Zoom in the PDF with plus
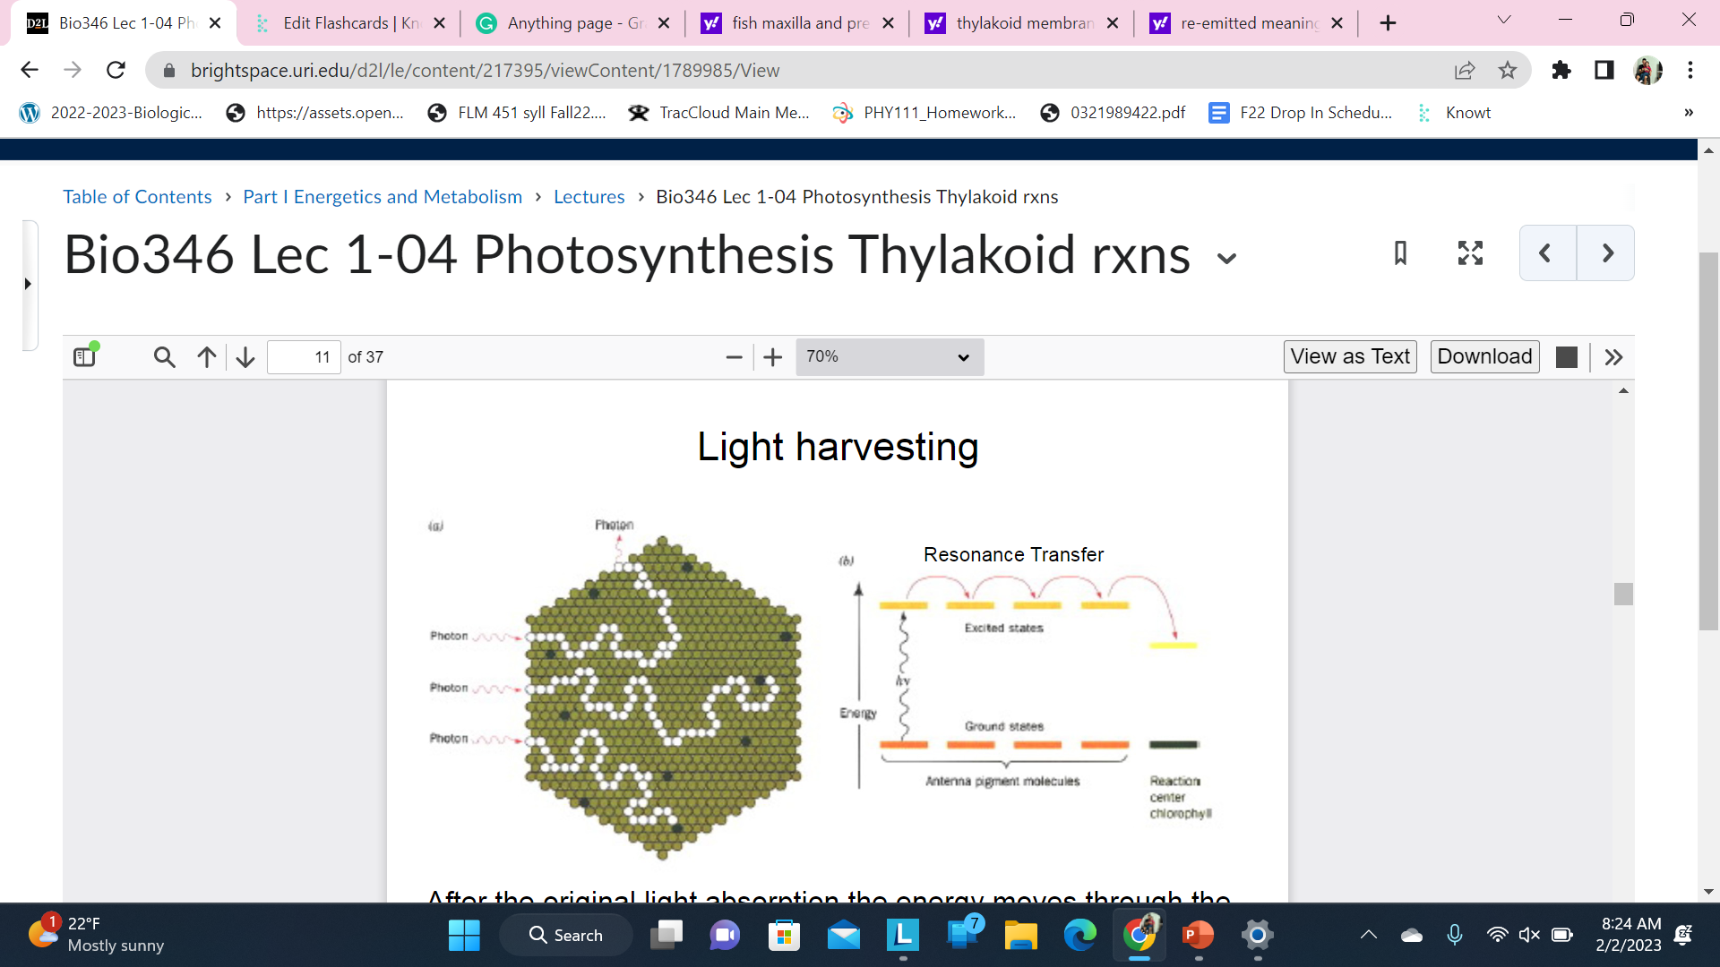This screenshot has width=1720, height=967. click(x=772, y=357)
